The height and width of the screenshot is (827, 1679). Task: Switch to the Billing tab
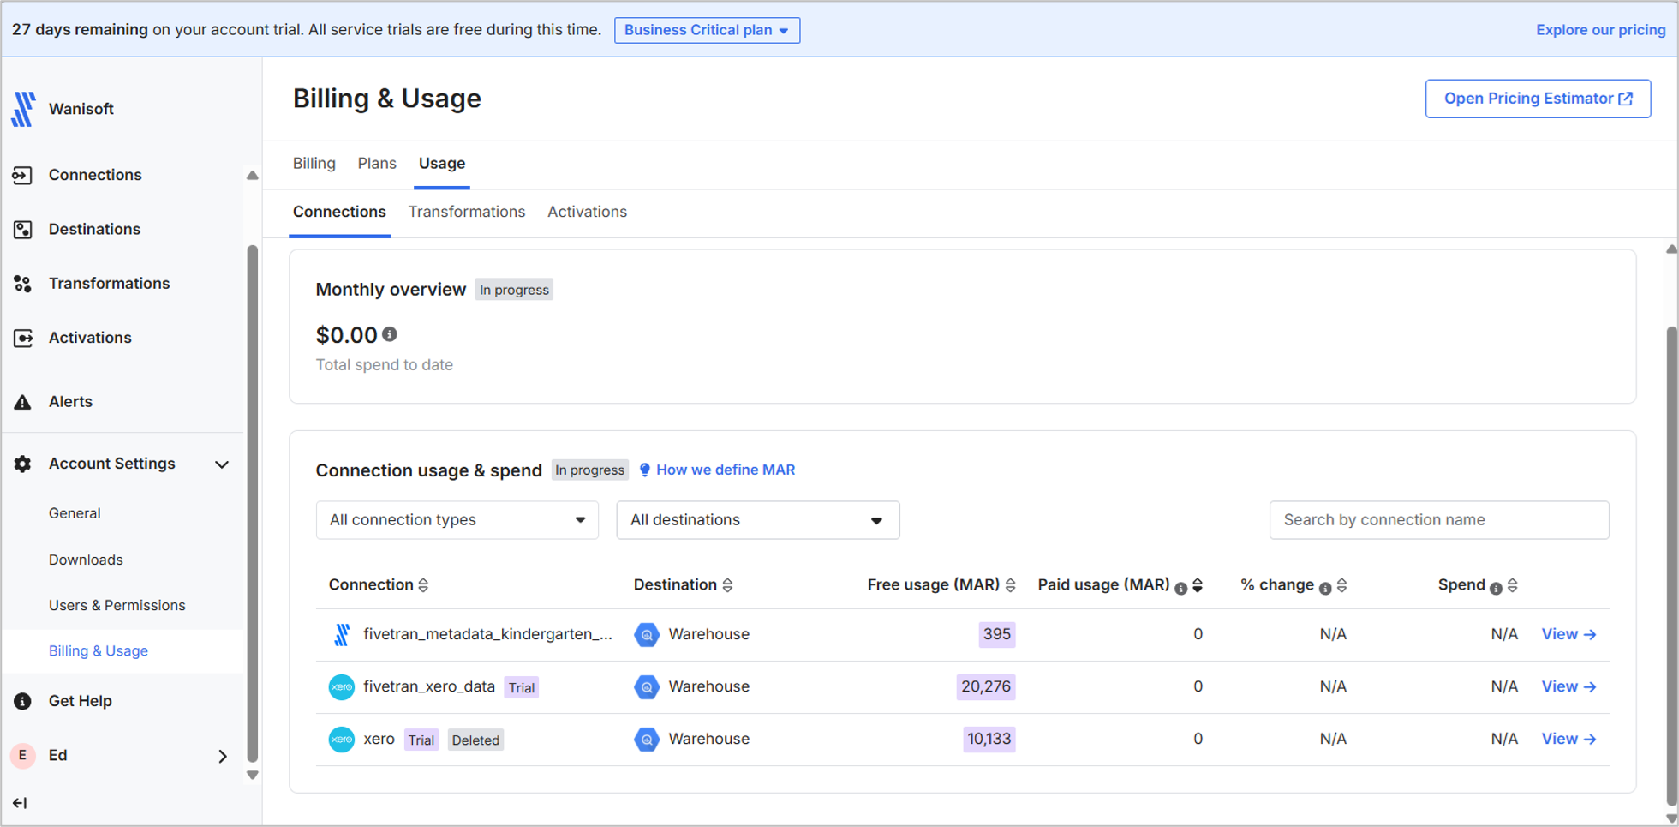[x=314, y=164]
